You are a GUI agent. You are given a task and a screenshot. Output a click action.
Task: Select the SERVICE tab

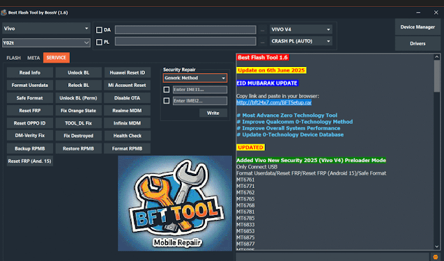pyautogui.click(x=56, y=58)
